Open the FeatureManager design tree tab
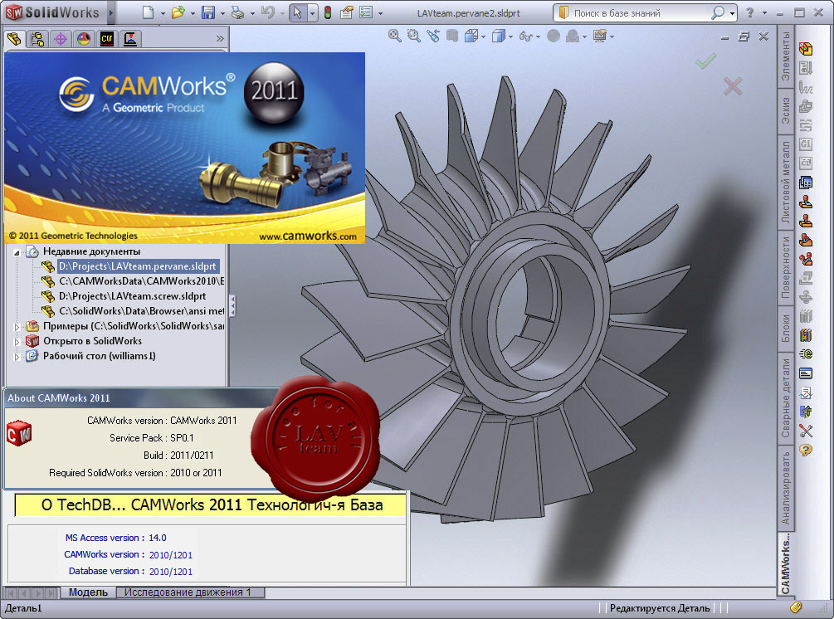This screenshot has height=619, width=834. pos(14,39)
